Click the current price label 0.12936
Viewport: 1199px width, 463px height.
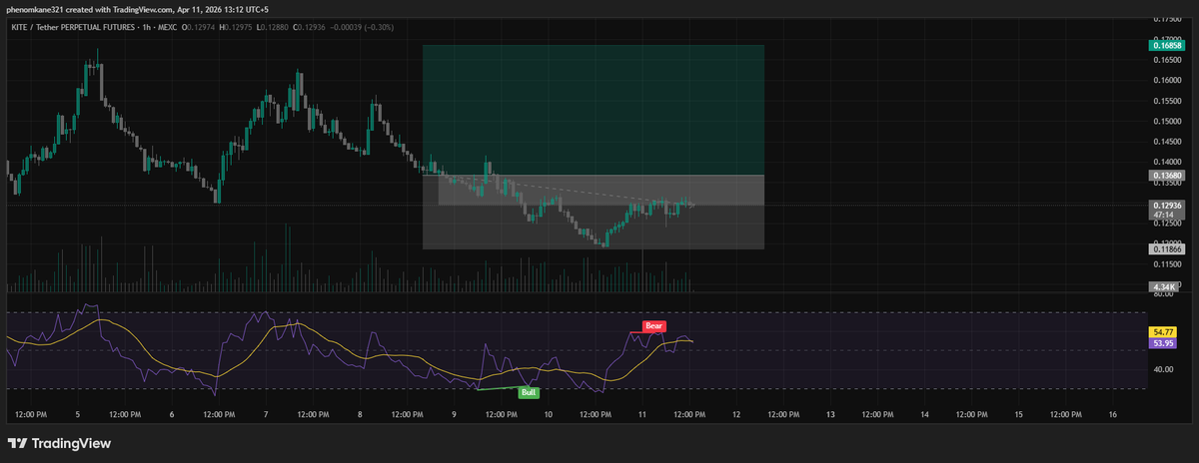click(x=1166, y=205)
